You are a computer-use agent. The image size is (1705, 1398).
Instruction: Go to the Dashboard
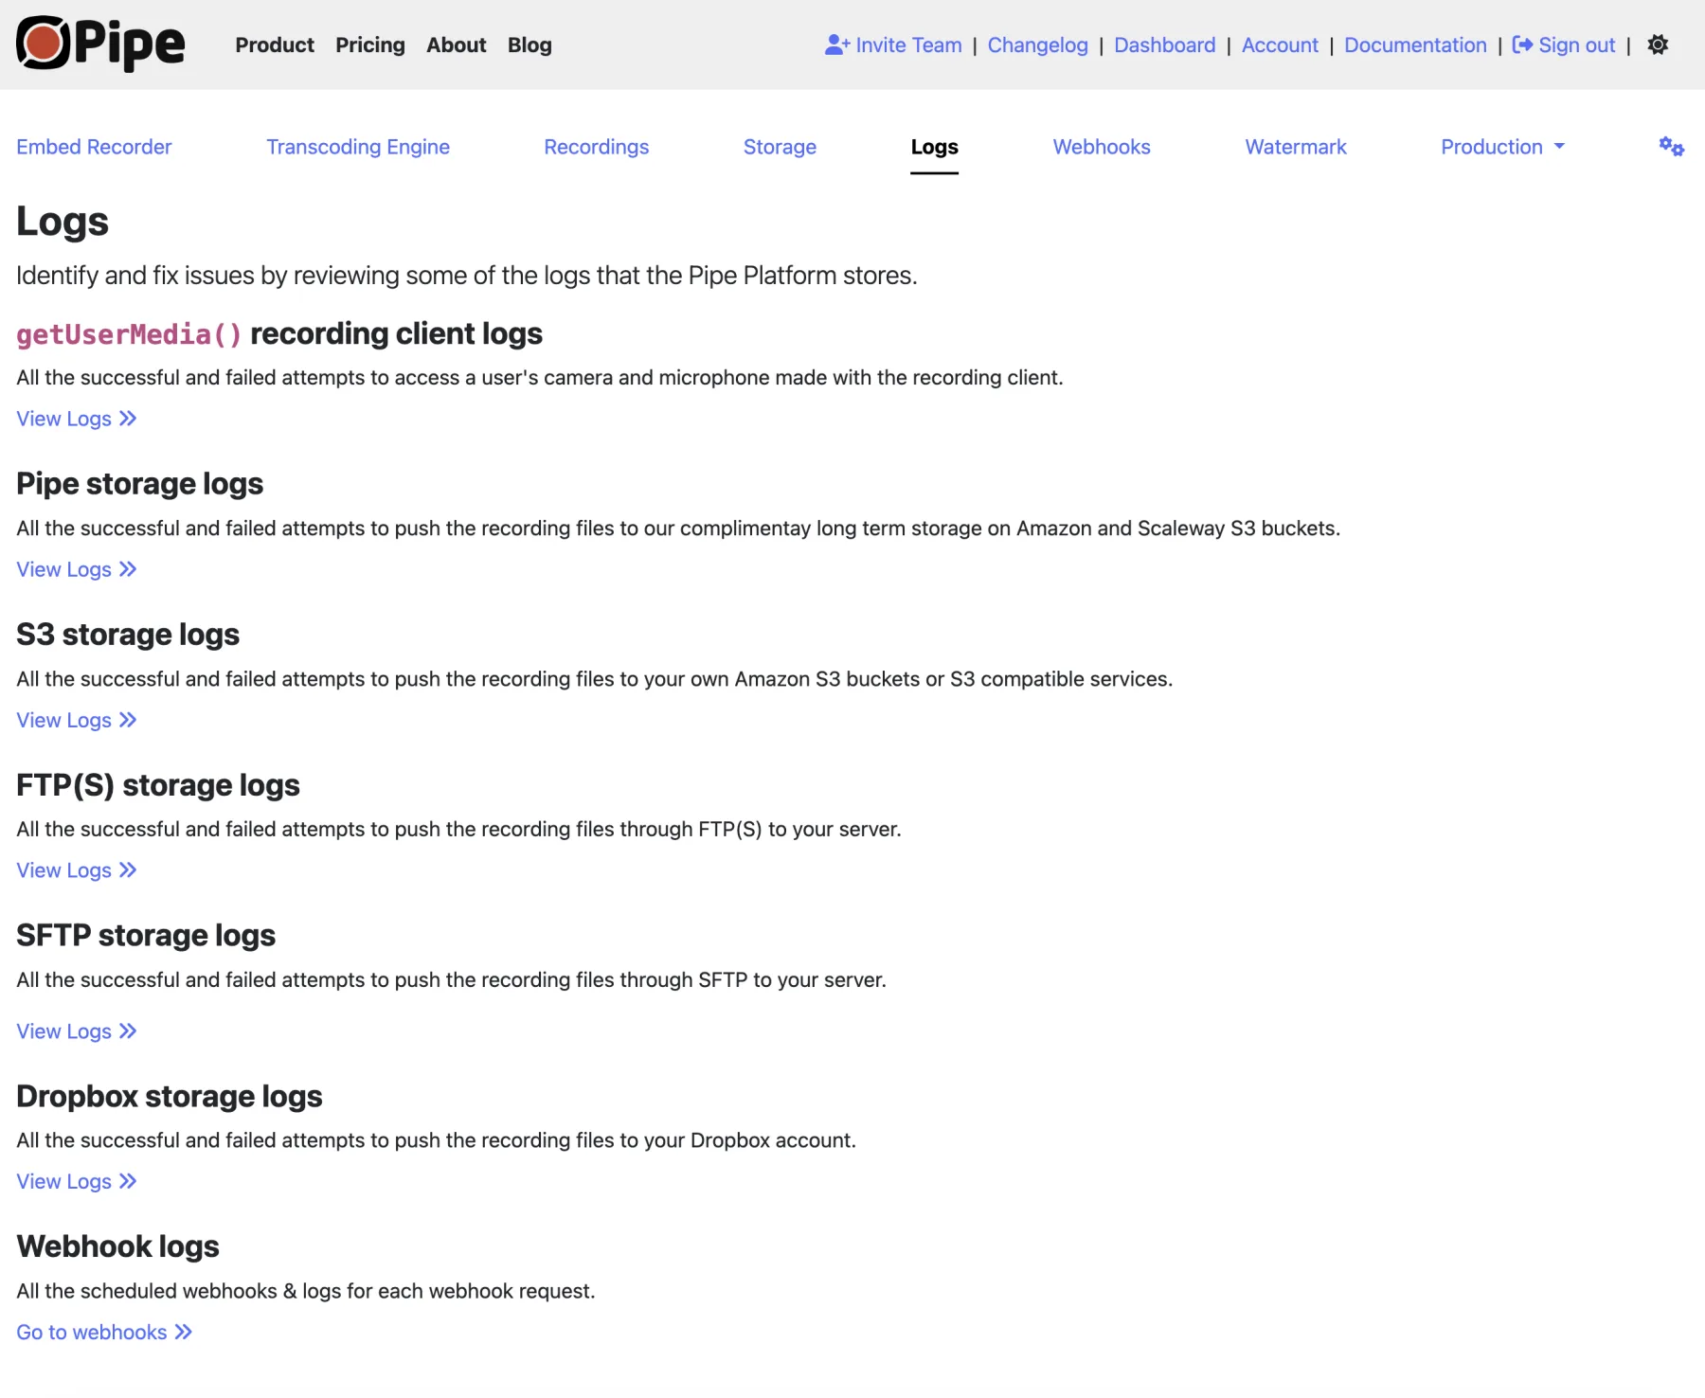pyautogui.click(x=1165, y=45)
